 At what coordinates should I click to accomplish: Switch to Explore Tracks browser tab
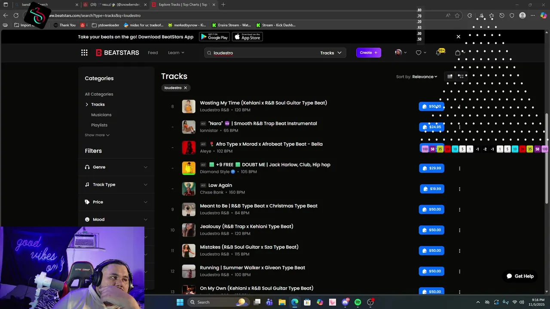(183, 5)
